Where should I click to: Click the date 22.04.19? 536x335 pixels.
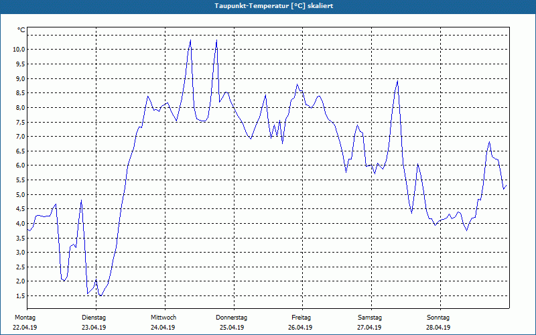[x=25, y=328]
